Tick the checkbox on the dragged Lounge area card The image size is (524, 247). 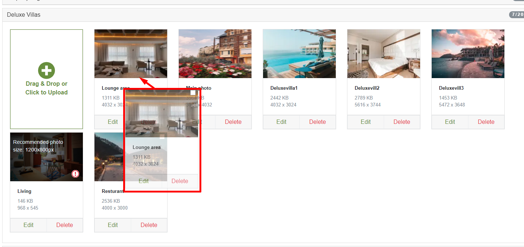193,93
